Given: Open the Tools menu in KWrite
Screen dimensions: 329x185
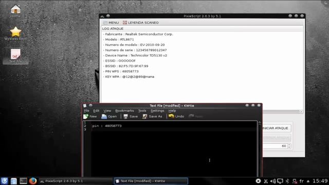Looking at the screenshot, I should point(142,111).
